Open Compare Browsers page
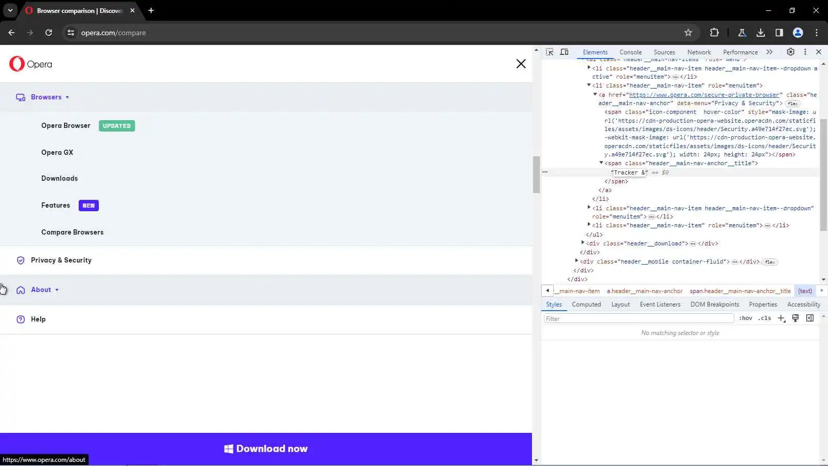 72,232
